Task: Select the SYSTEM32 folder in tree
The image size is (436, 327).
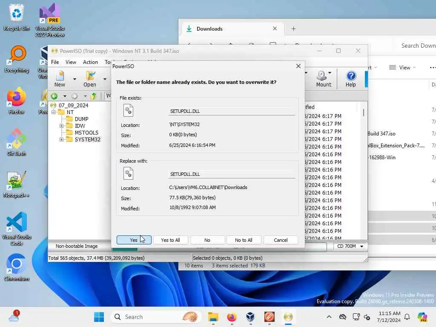Action: tap(88, 140)
